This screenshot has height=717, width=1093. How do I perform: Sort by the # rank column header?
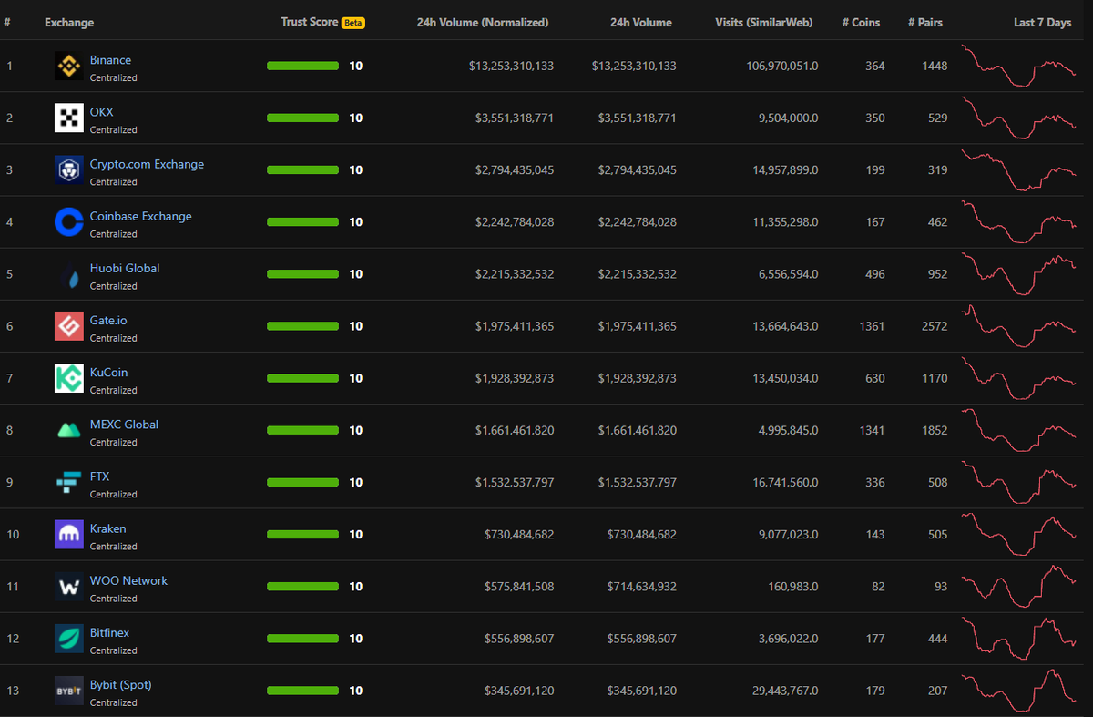(x=7, y=22)
